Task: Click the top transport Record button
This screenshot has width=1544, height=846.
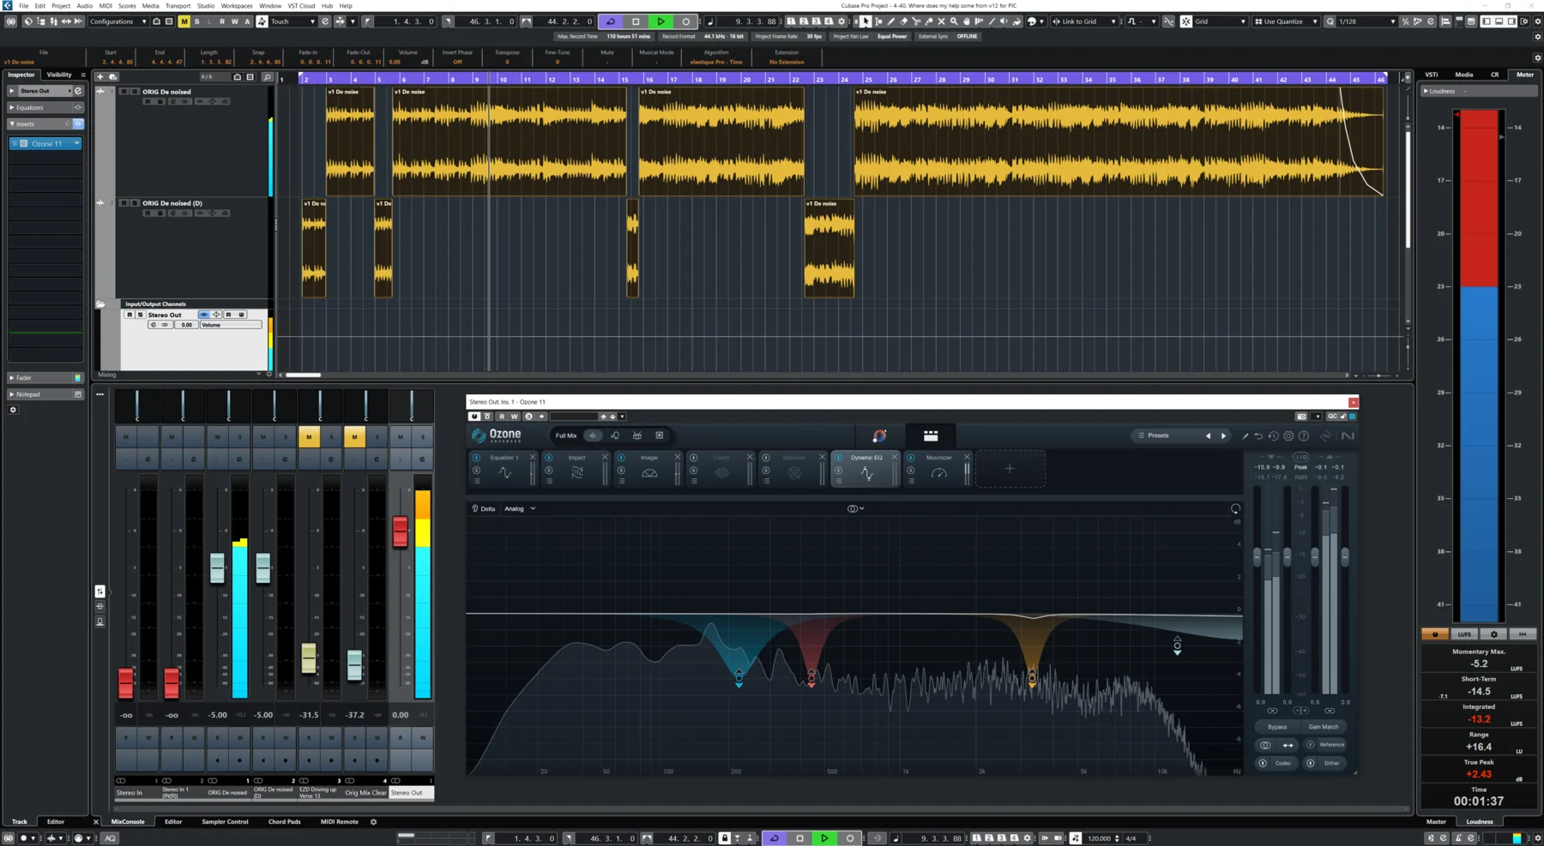Action: [685, 21]
